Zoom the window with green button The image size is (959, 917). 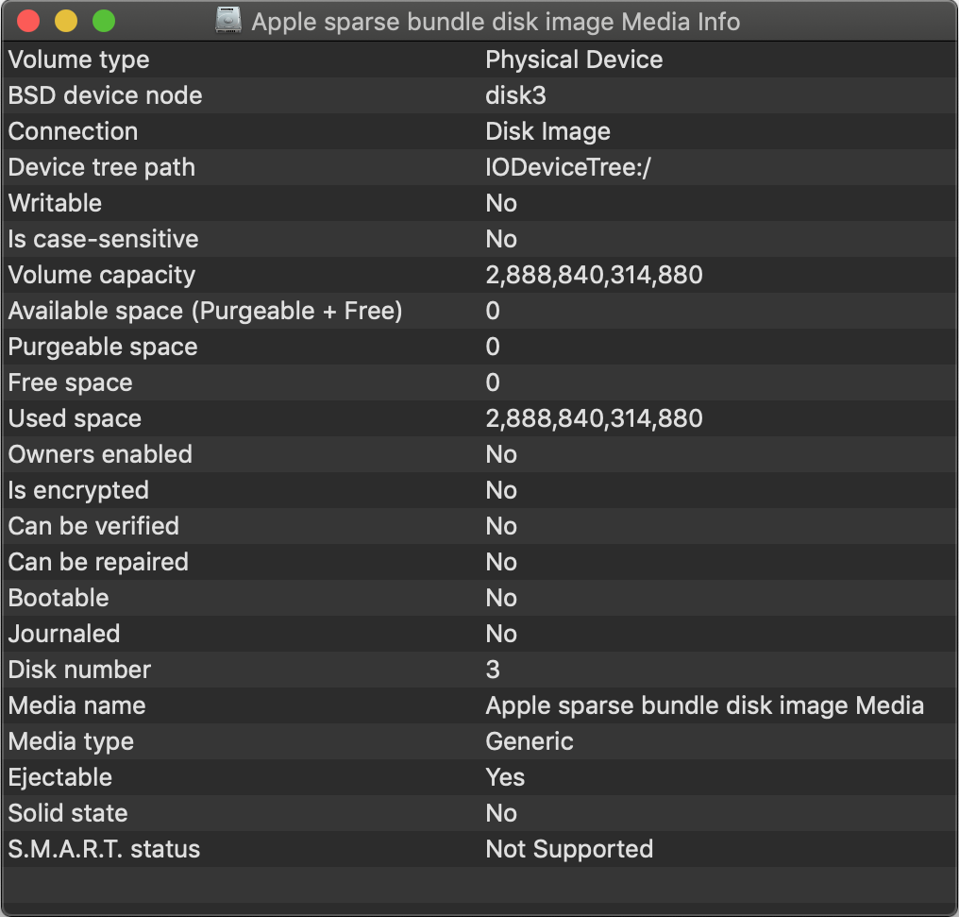(x=104, y=21)
